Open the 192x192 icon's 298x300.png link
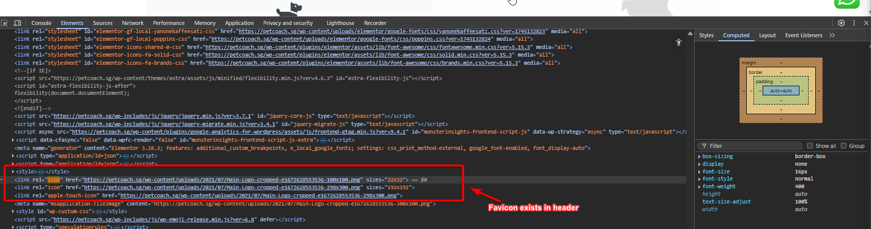Screen dimensions: 871x229 [x=223, y=188]
